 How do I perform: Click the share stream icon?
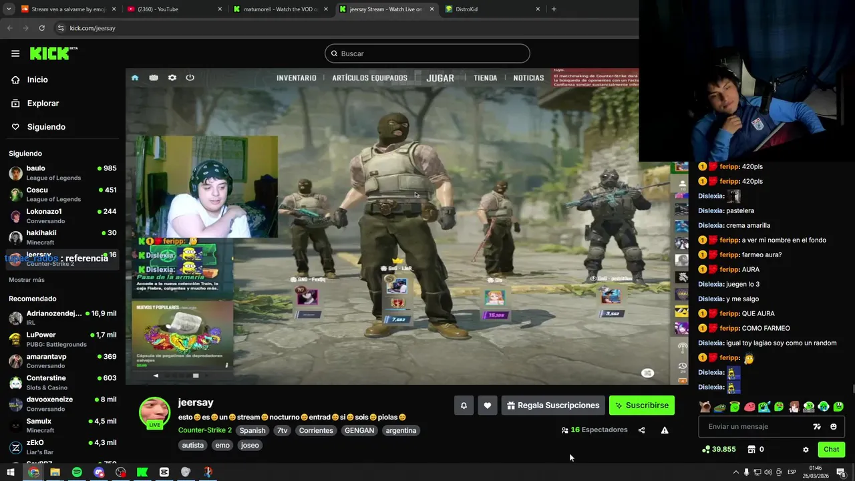(x=642, y=430)
